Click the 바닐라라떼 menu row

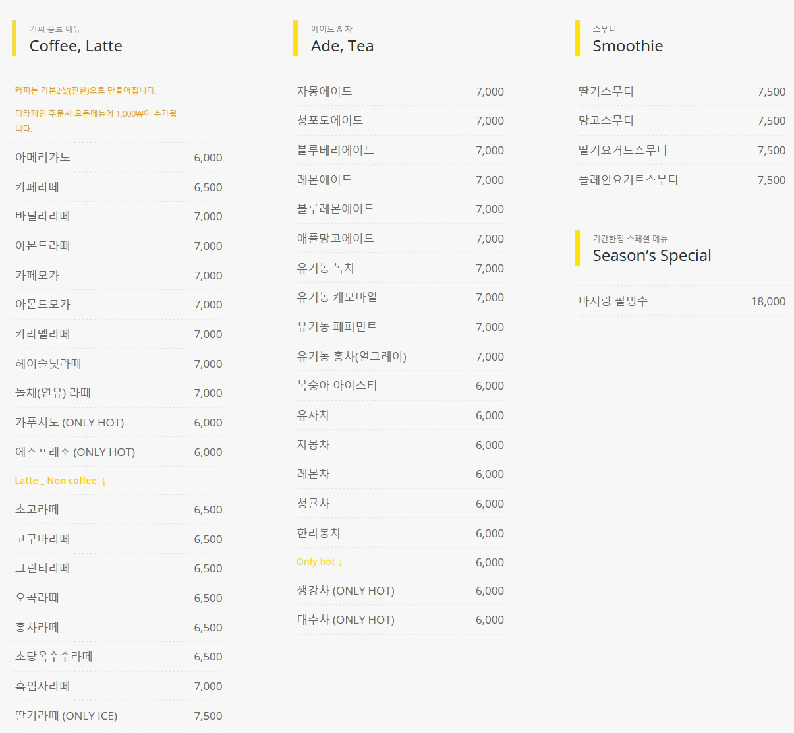pyautogui.click(x=43, y=216)
